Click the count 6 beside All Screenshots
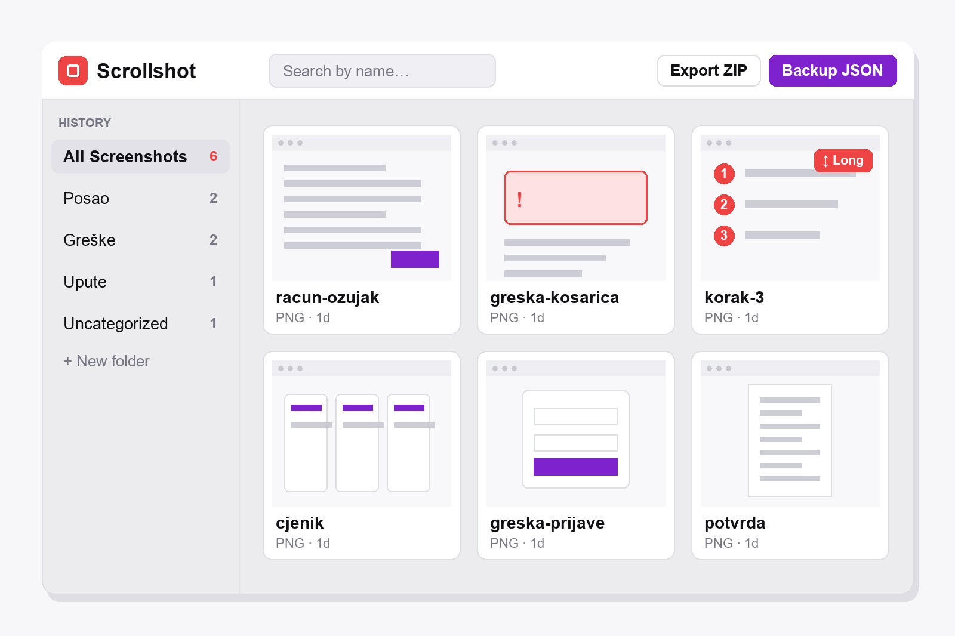The image size is (955, 636). [x=213, y=156]
